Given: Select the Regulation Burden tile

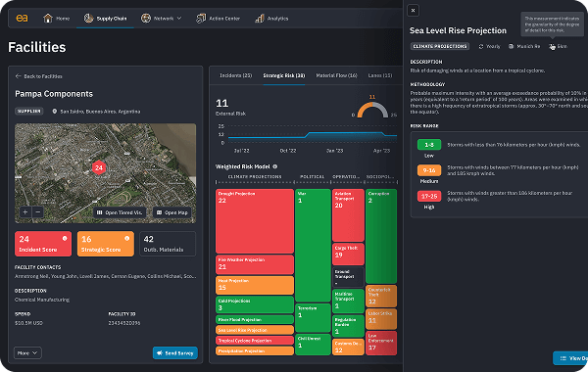Looking at the screenshot, I should point(348,326).
